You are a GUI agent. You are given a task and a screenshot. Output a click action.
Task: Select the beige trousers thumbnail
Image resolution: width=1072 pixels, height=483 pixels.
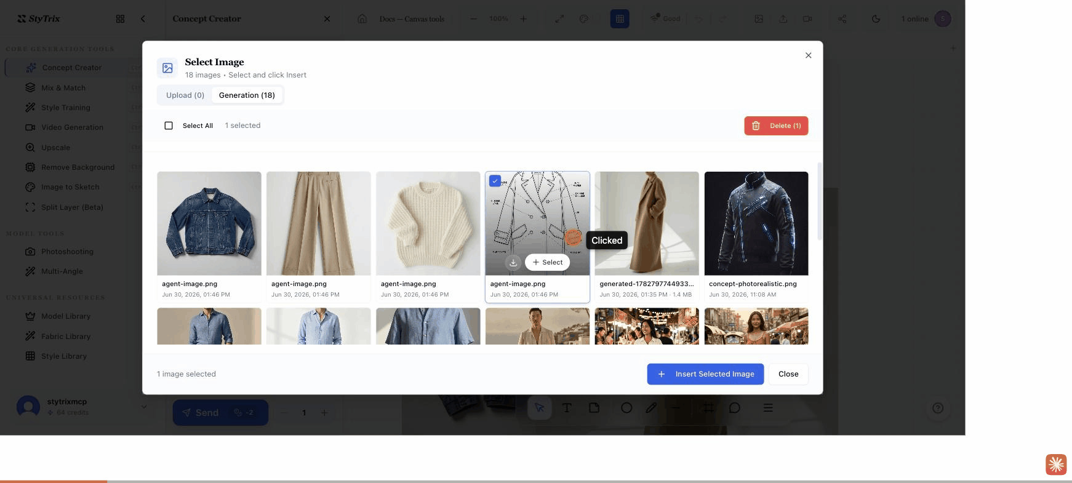319,223
